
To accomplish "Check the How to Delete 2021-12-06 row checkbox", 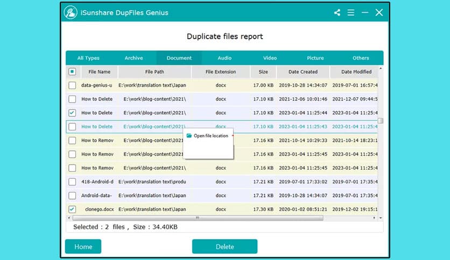I will point(72,99).
